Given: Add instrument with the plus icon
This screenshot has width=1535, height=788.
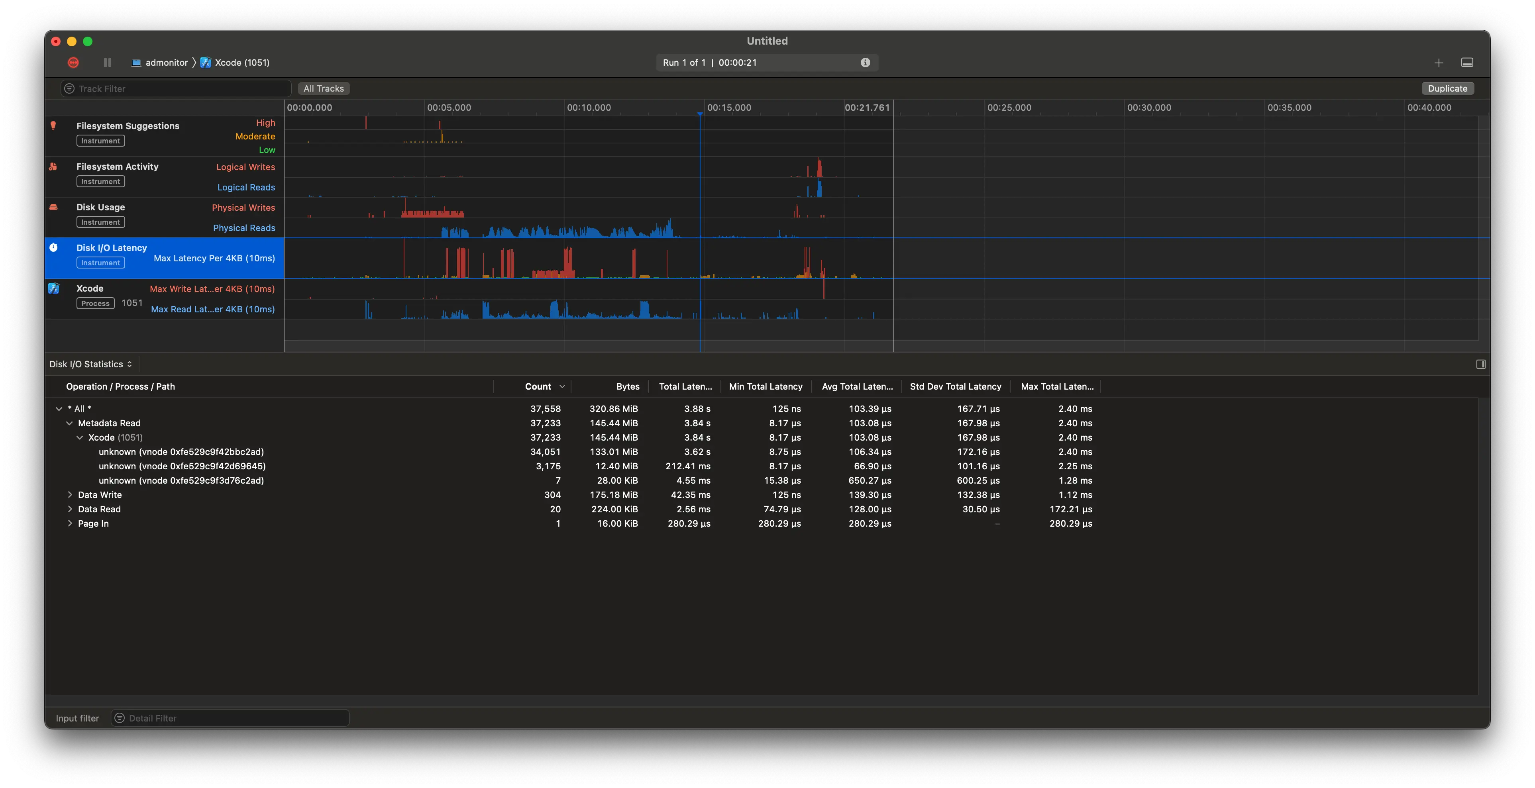Looking at the screenshot, I should click(x=1439, y=63).
